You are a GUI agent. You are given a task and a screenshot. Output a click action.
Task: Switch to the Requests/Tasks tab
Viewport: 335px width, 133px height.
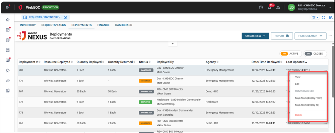[54, 25]
